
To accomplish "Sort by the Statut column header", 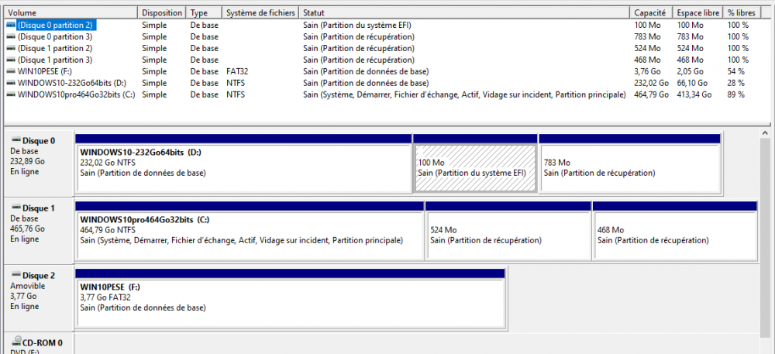I will pyautogui.click(x=464, y=13).
